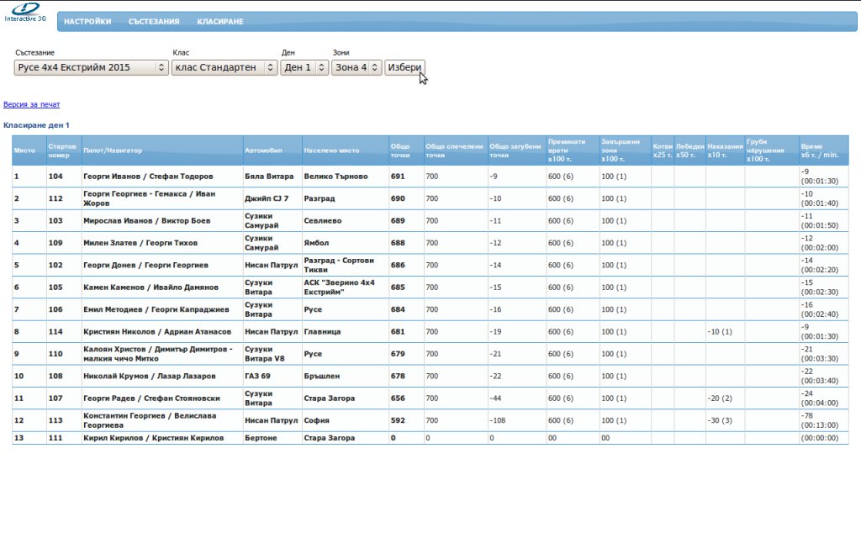Expand the Състезание dropdown
This screenshot has height=538, width=861.
pos(92,67)
